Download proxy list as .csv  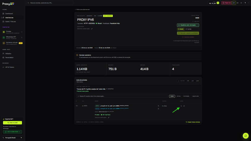click(193, 81)
